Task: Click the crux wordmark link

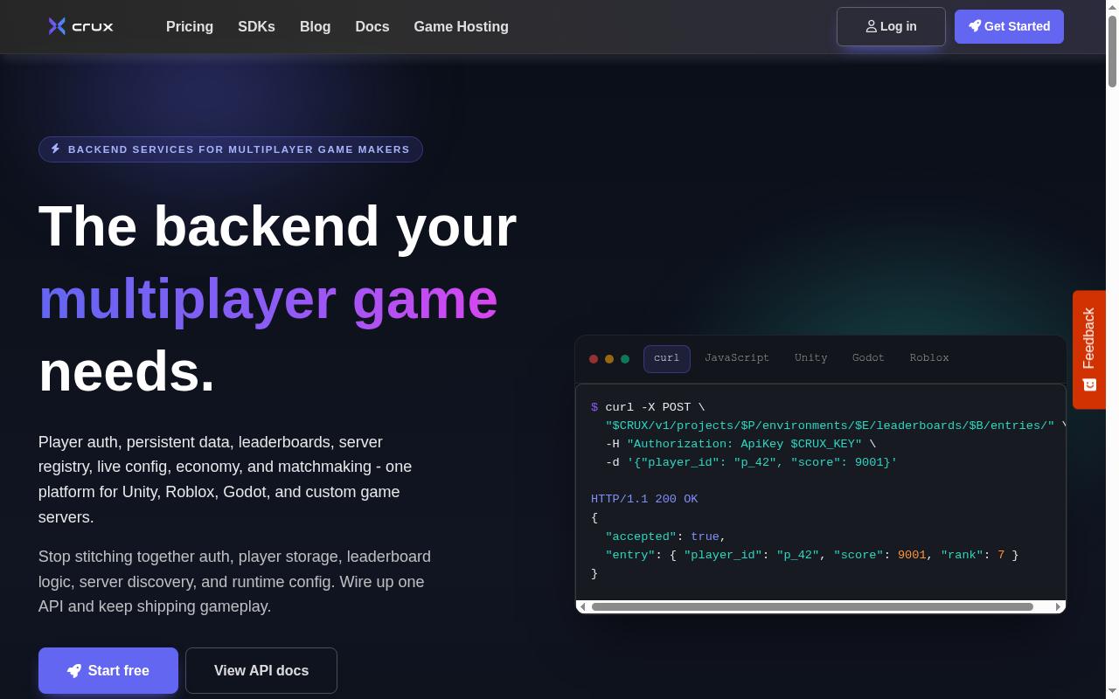Action: (93, 26)
